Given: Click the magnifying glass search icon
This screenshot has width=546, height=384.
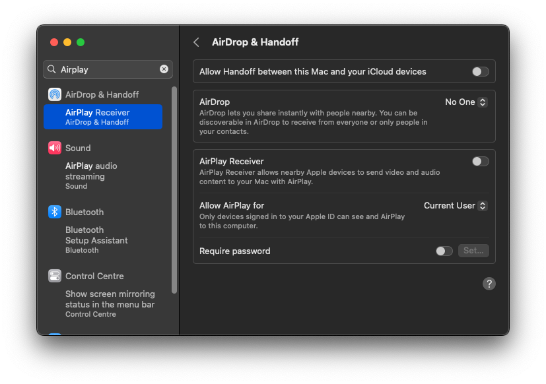Looking at the screenshot, I should tap(51, 69).
